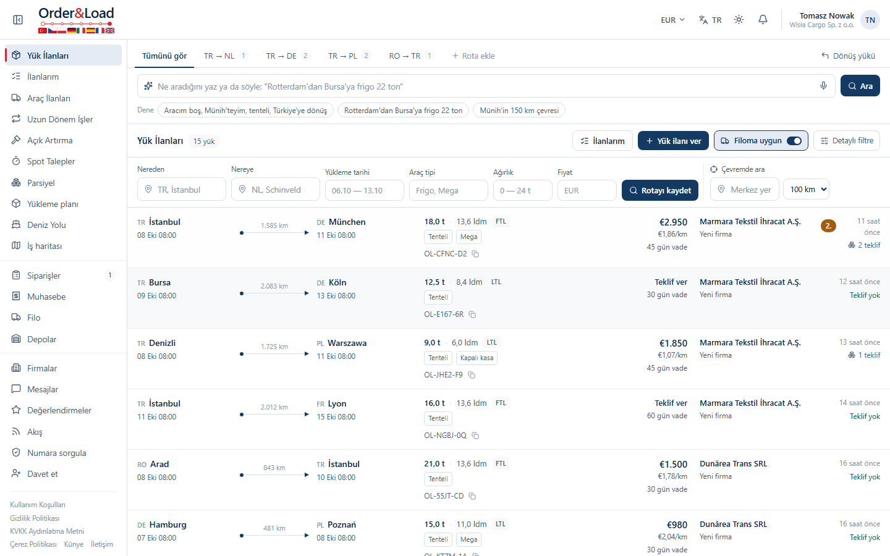Viewport: 890px width, 556px height.
Task: Click Rota ekle to add route
Action: pyautogui.click(x=473, y=56)
